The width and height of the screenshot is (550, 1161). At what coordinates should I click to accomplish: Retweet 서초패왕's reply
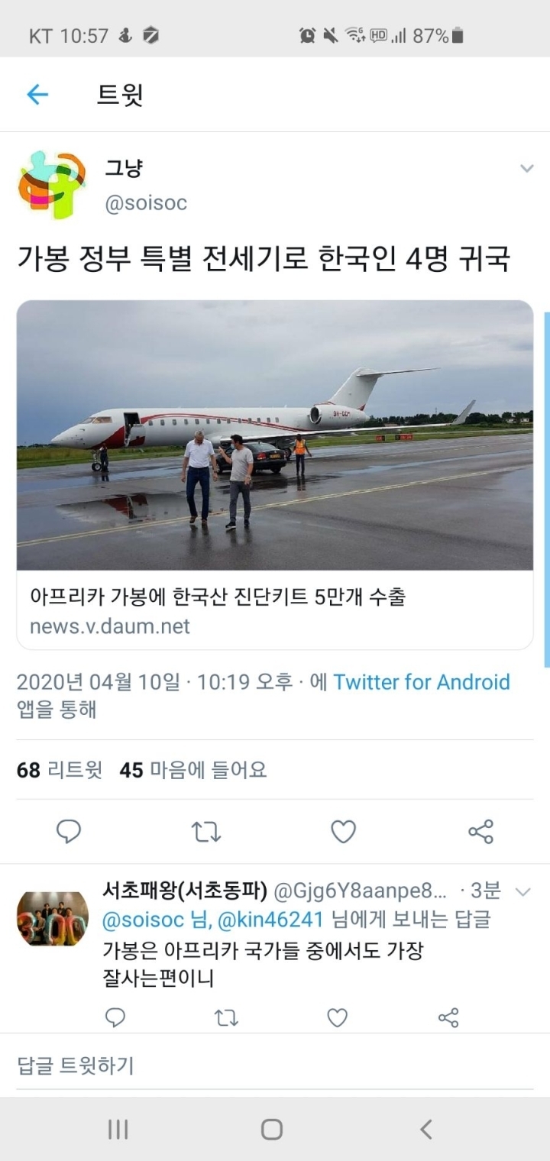coord(226,1017)
